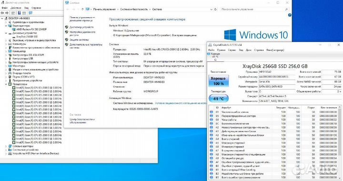The height and width of the screenshot is (181, 343).
Task: Select the AMD Radeon RX 580 2048SP device
Action: coord(31,29)
